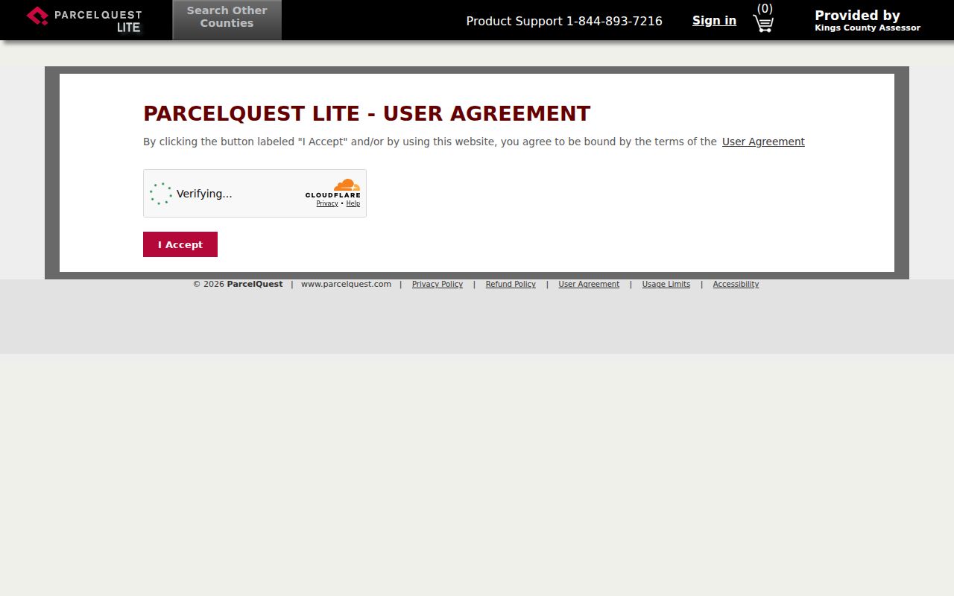Click the ParcelQuest Lite logo

84,20
